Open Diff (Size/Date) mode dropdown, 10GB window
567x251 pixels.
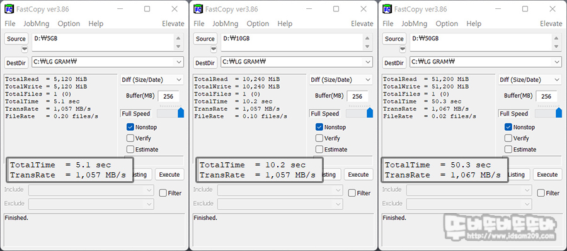341,80
